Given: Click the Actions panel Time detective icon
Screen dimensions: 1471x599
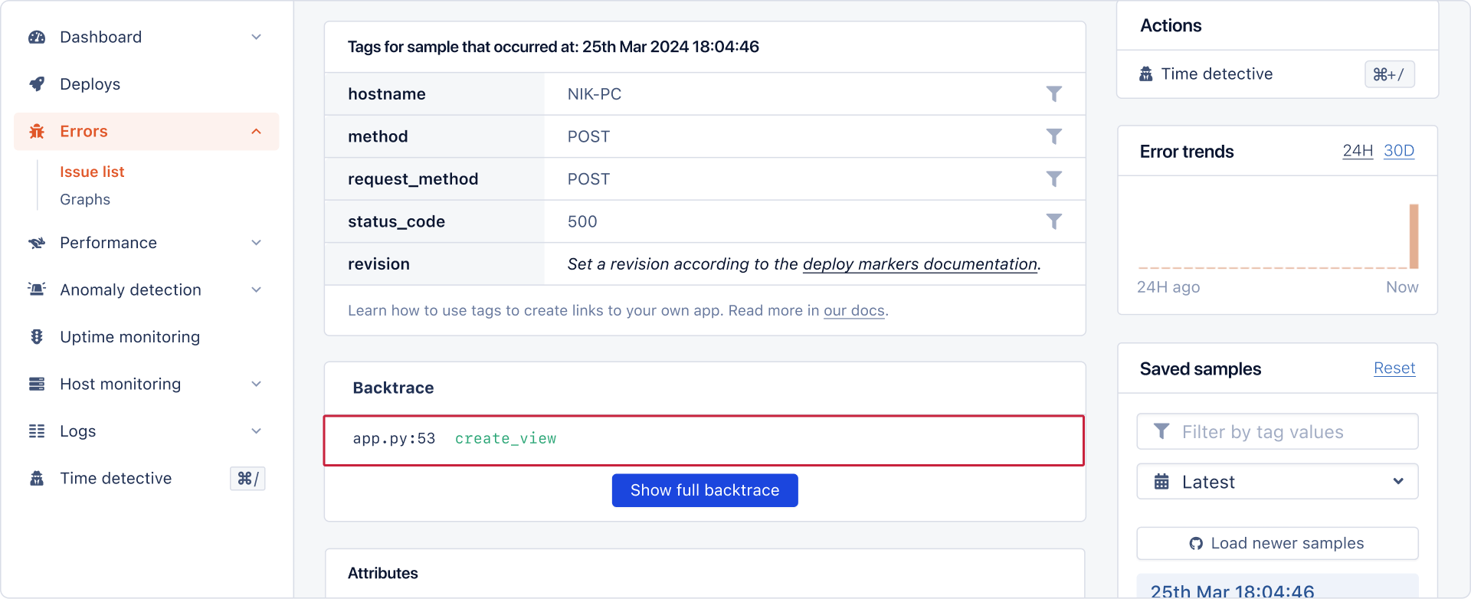Looking at the screenshot, I should (x=1146, y=74).
